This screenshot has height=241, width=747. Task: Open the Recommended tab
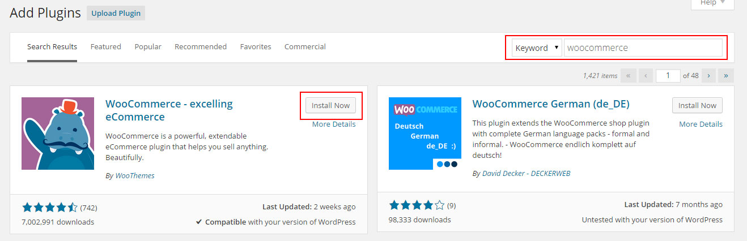pos(201,47)
